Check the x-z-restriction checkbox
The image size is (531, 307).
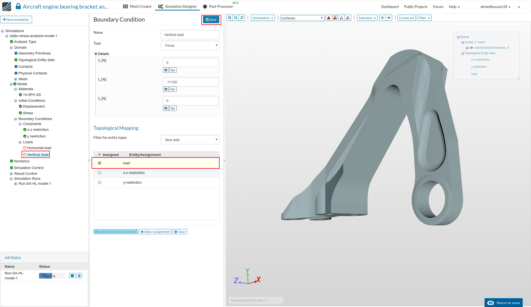100,173
